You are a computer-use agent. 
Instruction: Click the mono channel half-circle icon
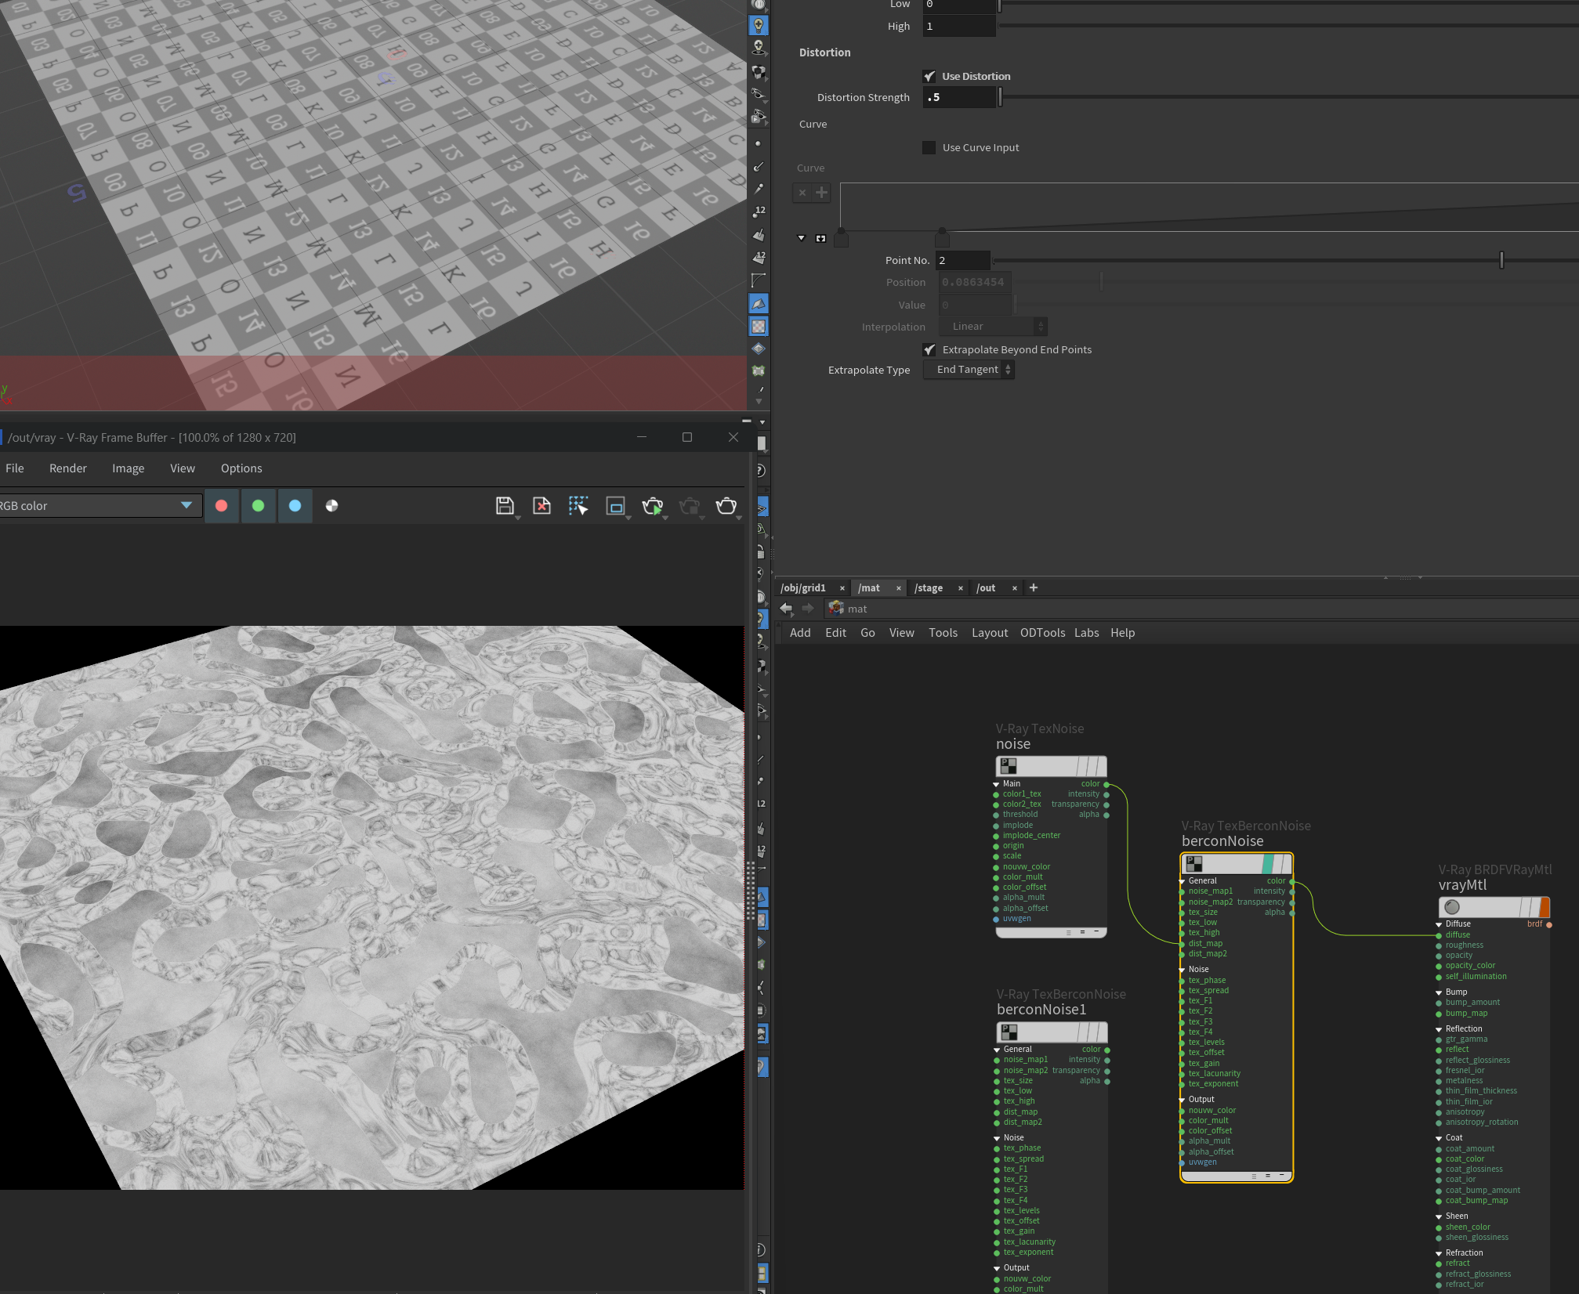pos(331,506)
